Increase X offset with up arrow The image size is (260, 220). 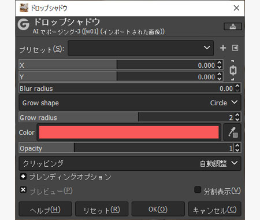(x=220, y=63)
